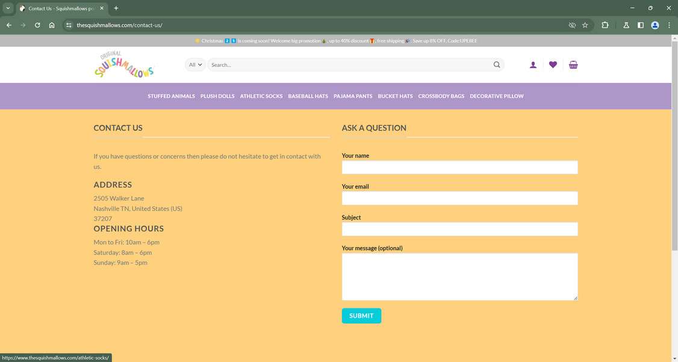
Task: Click the Subject field
Action: pos(459,229)
